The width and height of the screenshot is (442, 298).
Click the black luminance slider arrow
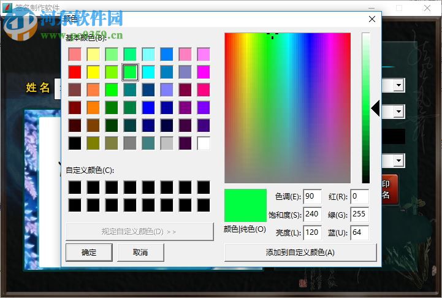click(375, 108)
